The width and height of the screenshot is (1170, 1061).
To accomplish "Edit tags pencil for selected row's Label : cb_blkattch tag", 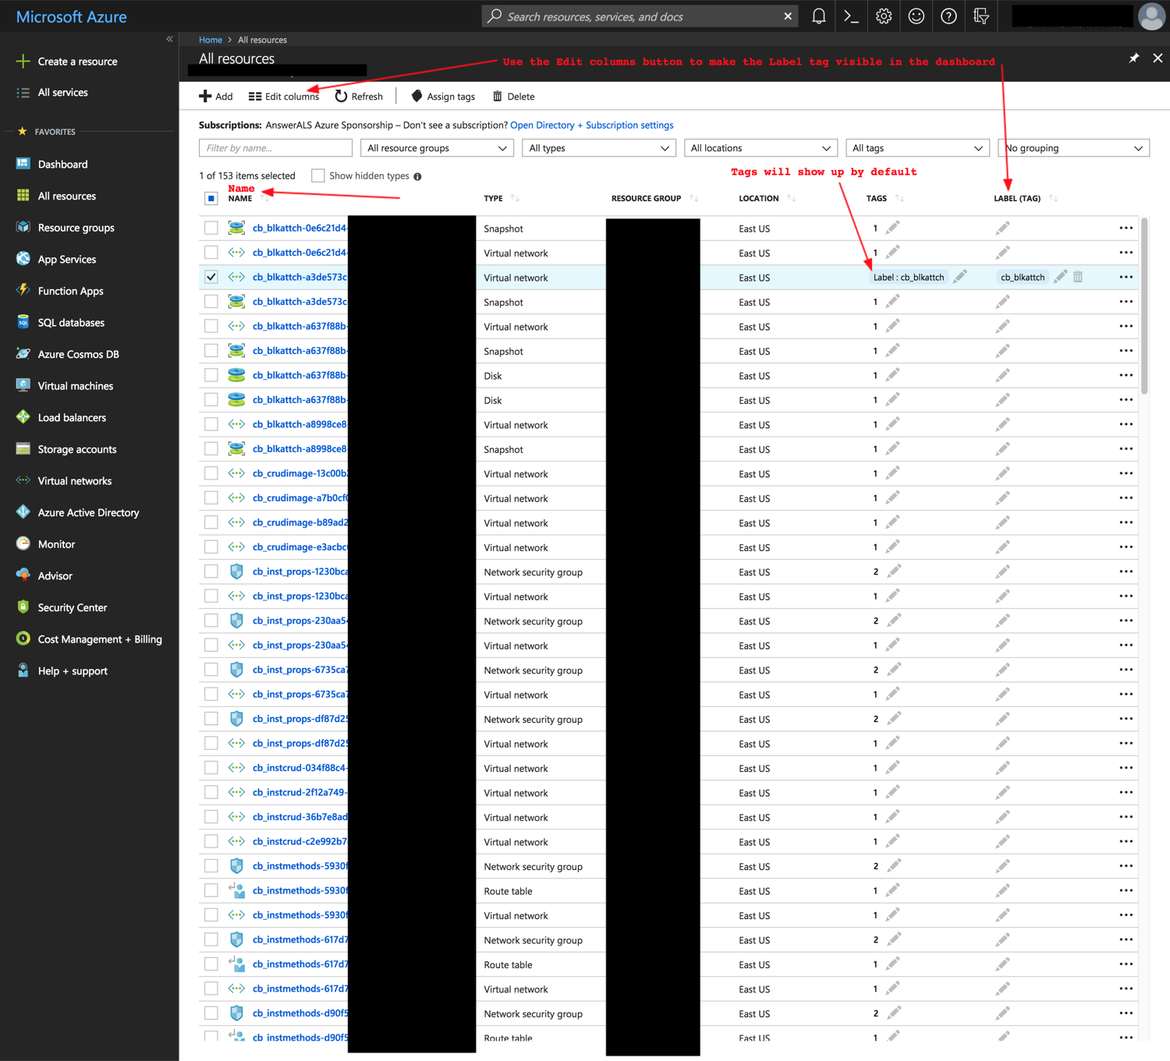I will (960, 277).
